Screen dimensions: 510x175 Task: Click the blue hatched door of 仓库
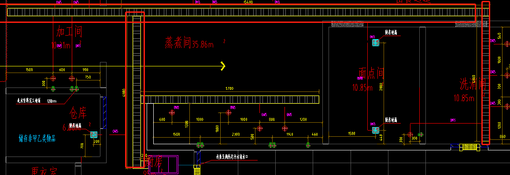[x=105, y=112]
